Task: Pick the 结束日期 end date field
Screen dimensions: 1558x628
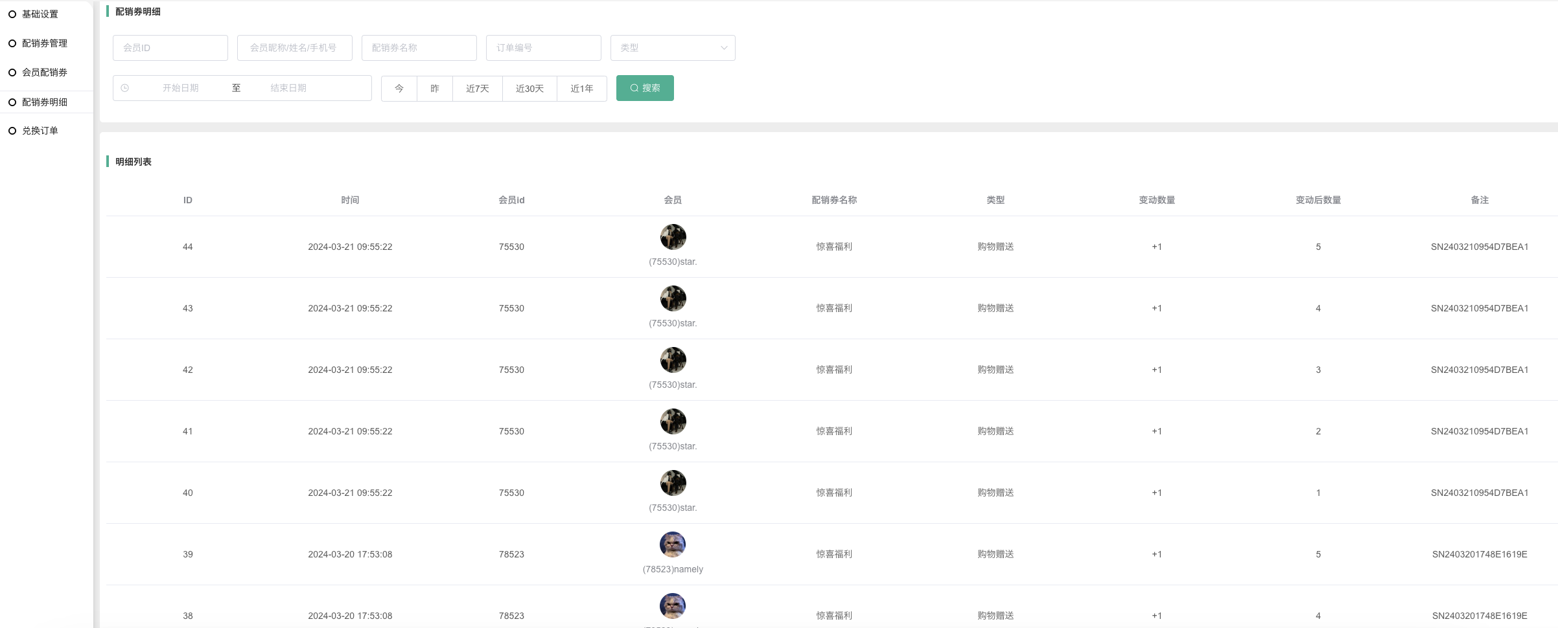Action: [288, 88]
